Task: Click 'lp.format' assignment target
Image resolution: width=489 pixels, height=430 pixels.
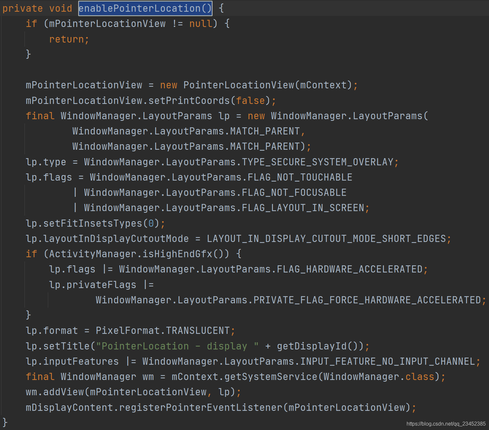Action: 52,331
